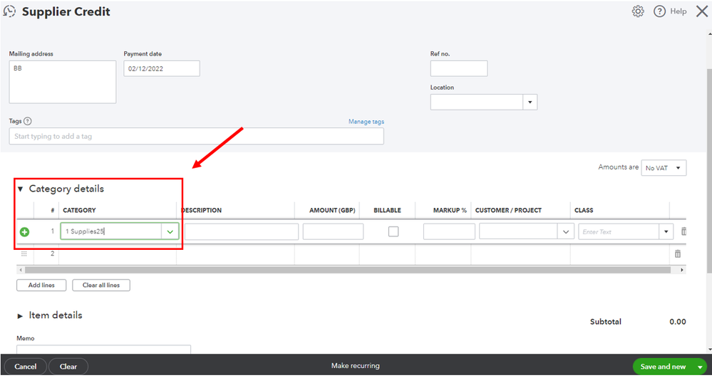Click the AMOUNT (GBP) column header
The image size is (712, 378).
(x=332, y=210)
